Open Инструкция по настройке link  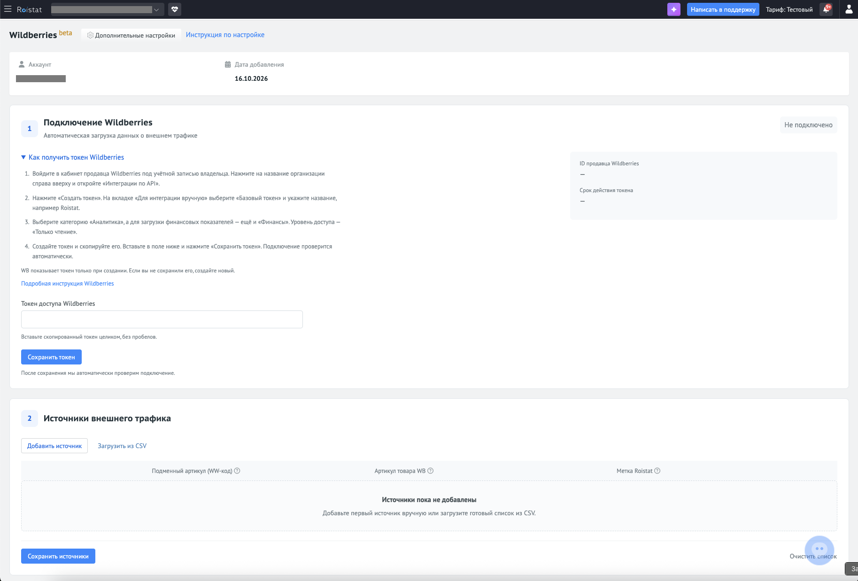coord(225,35)
